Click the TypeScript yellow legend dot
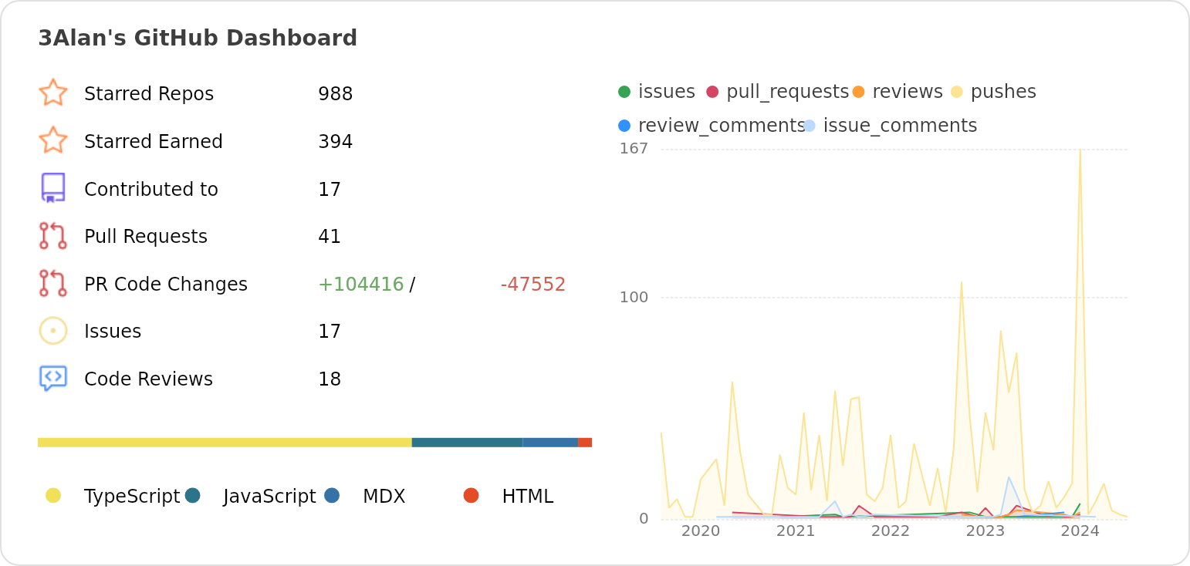 [53, 495]
